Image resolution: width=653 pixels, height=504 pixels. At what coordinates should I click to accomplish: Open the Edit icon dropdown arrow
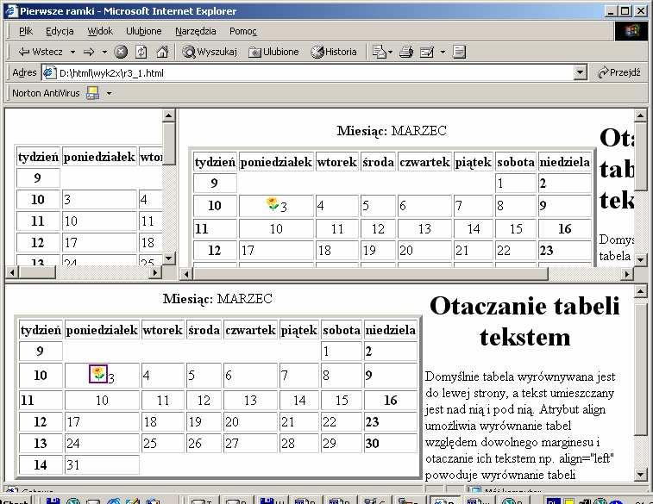pyautogui.click(x=443, y=52)
